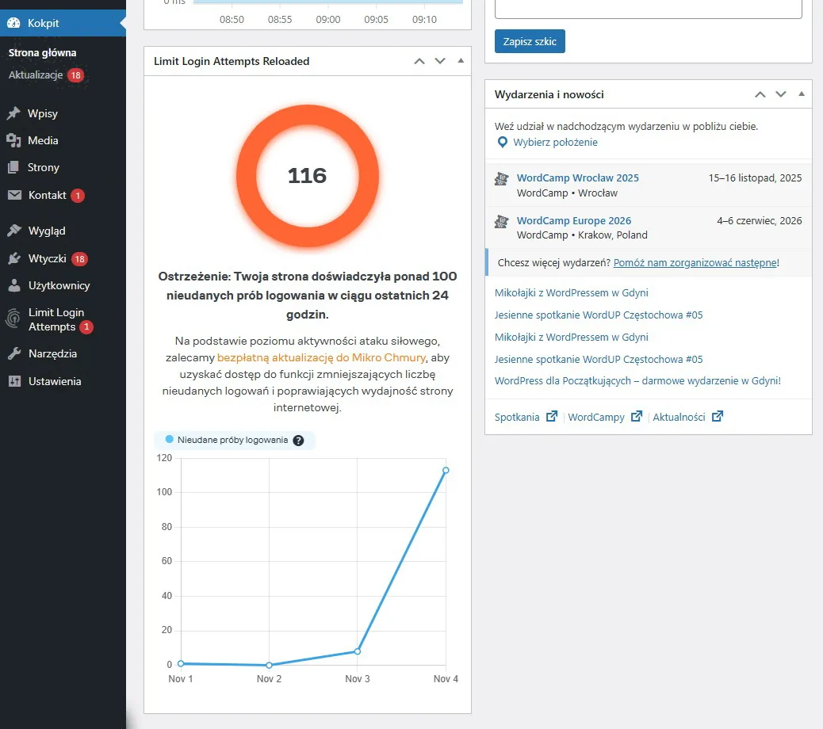Move Wydarzenia i nowości widget down

point(781,94)
